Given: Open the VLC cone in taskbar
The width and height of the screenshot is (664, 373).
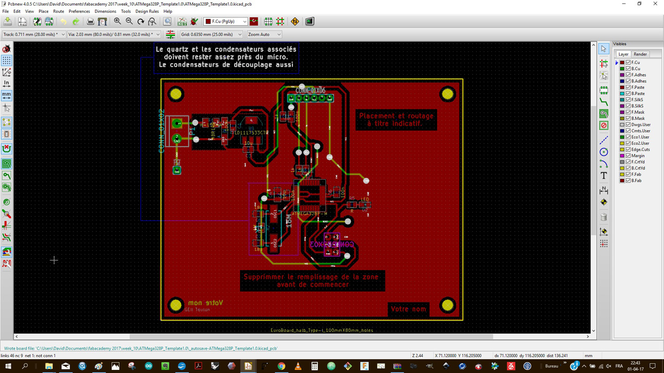Looking at the screenshot, I should pos(298,366).
